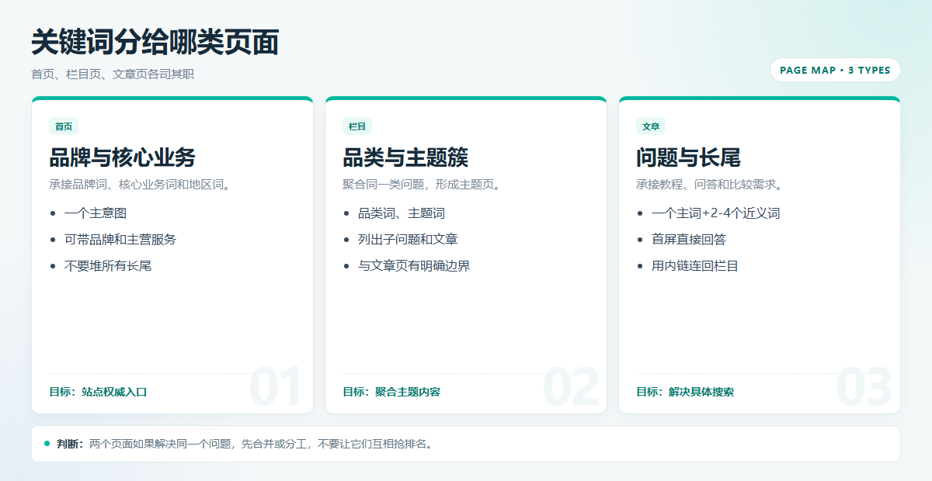The image size is (932, 481).
Task: Click the bullet 可带品牌和主营服务
Action: [x=120, y=239]
